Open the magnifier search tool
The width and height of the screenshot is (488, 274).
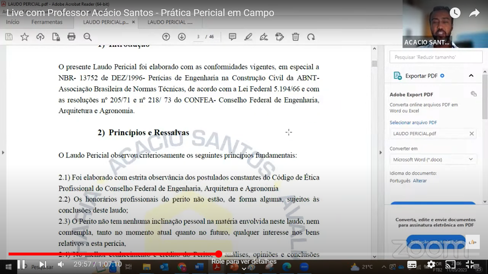[88, 37]
